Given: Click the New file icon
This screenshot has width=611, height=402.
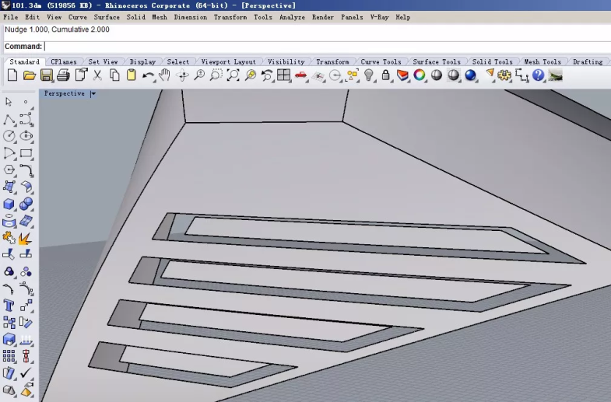Looking at the screenshot, I should [x=12, y=75].
